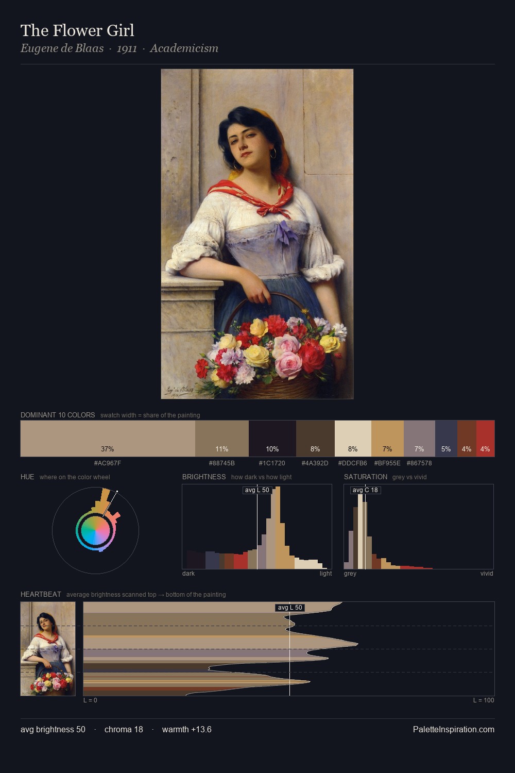The width and height of the screenshot is (515, 773).
Task: Click the HUE section heading
Action: (27, 477)
